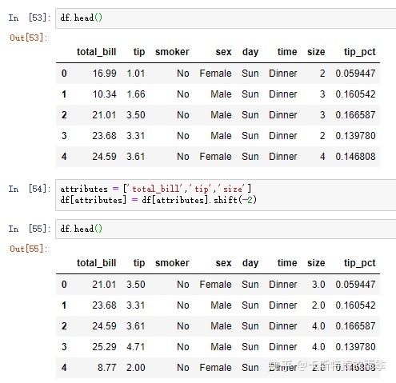This screenshot has width=396, height=383.
Task: Click tip_pct 0.146808 in the Out[53] table
Action: 355,157
